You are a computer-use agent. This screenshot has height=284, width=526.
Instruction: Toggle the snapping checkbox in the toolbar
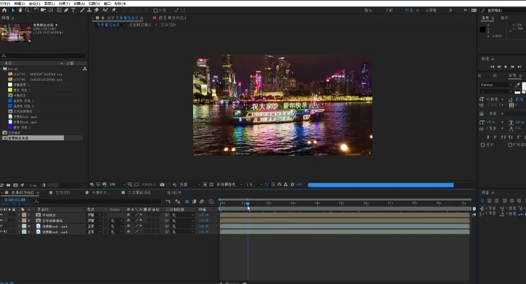point(155,10)
